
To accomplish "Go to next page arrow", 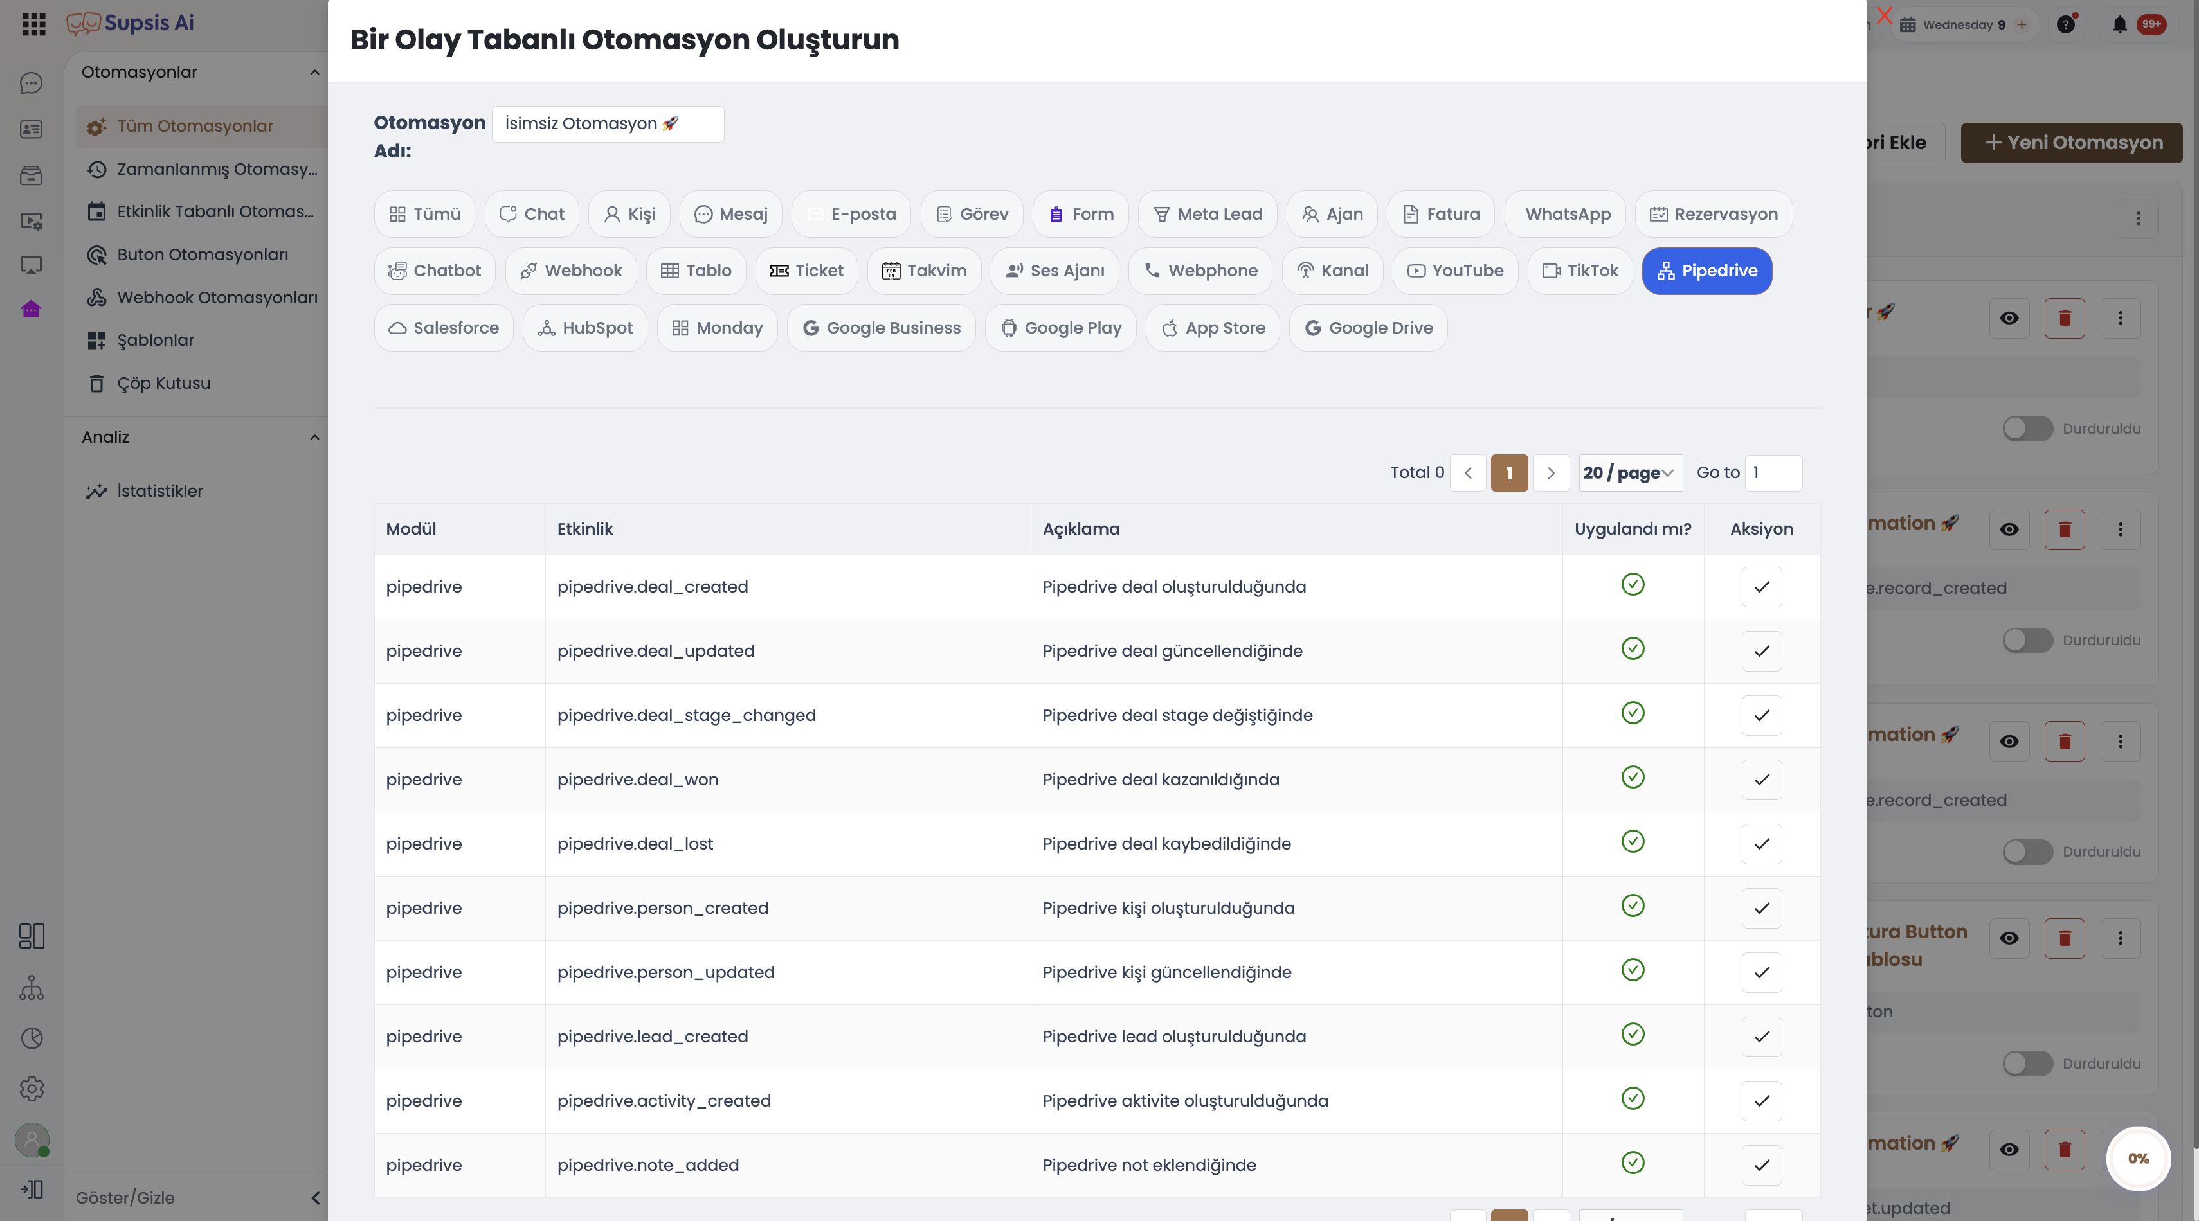I will point(1551,473).
